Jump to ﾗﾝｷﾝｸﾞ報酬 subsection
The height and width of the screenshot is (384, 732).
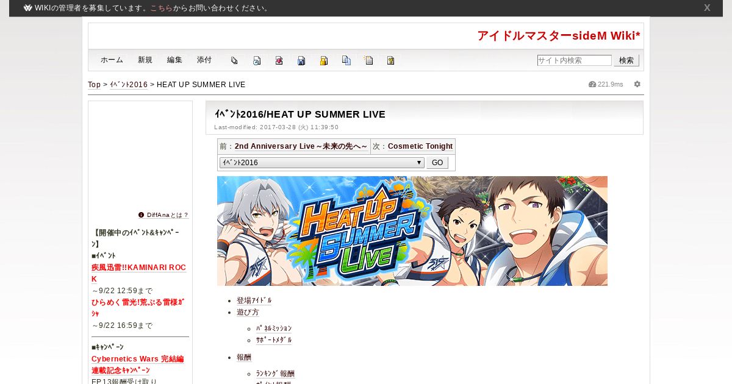pos(275,374)
